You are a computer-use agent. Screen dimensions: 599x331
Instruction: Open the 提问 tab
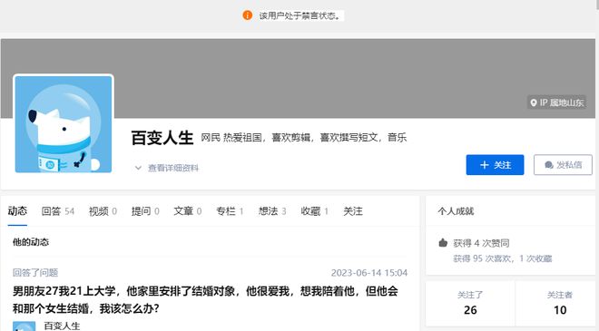point(145,211)
